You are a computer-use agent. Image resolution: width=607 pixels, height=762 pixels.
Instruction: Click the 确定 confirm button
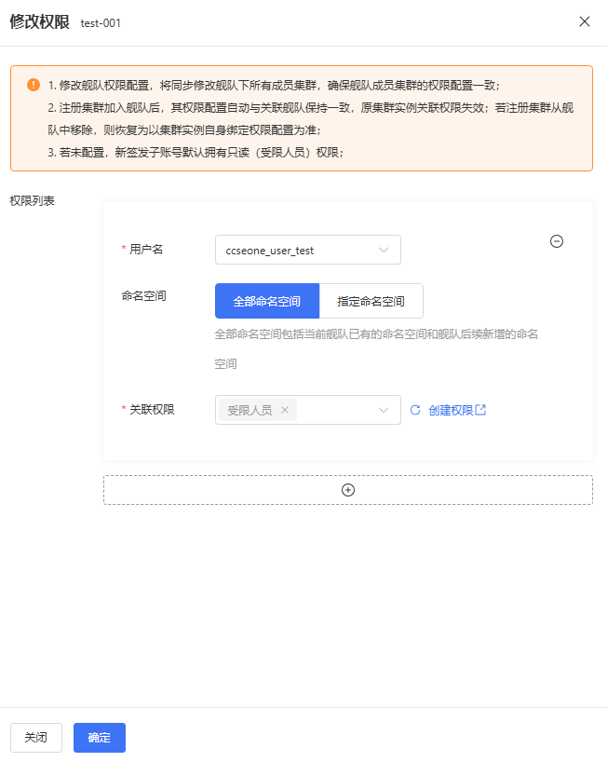pos(100,738)
